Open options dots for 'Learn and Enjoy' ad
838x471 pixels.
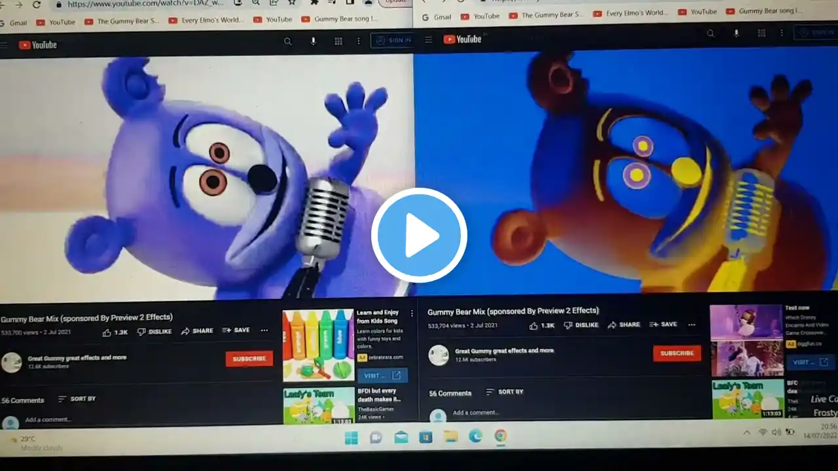412,313
